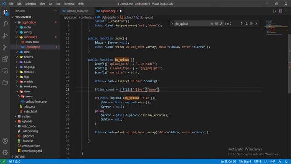This screenshot has width=291, height=164.
Task: Click the feedback icon in status bar
Action: point(280,161)
